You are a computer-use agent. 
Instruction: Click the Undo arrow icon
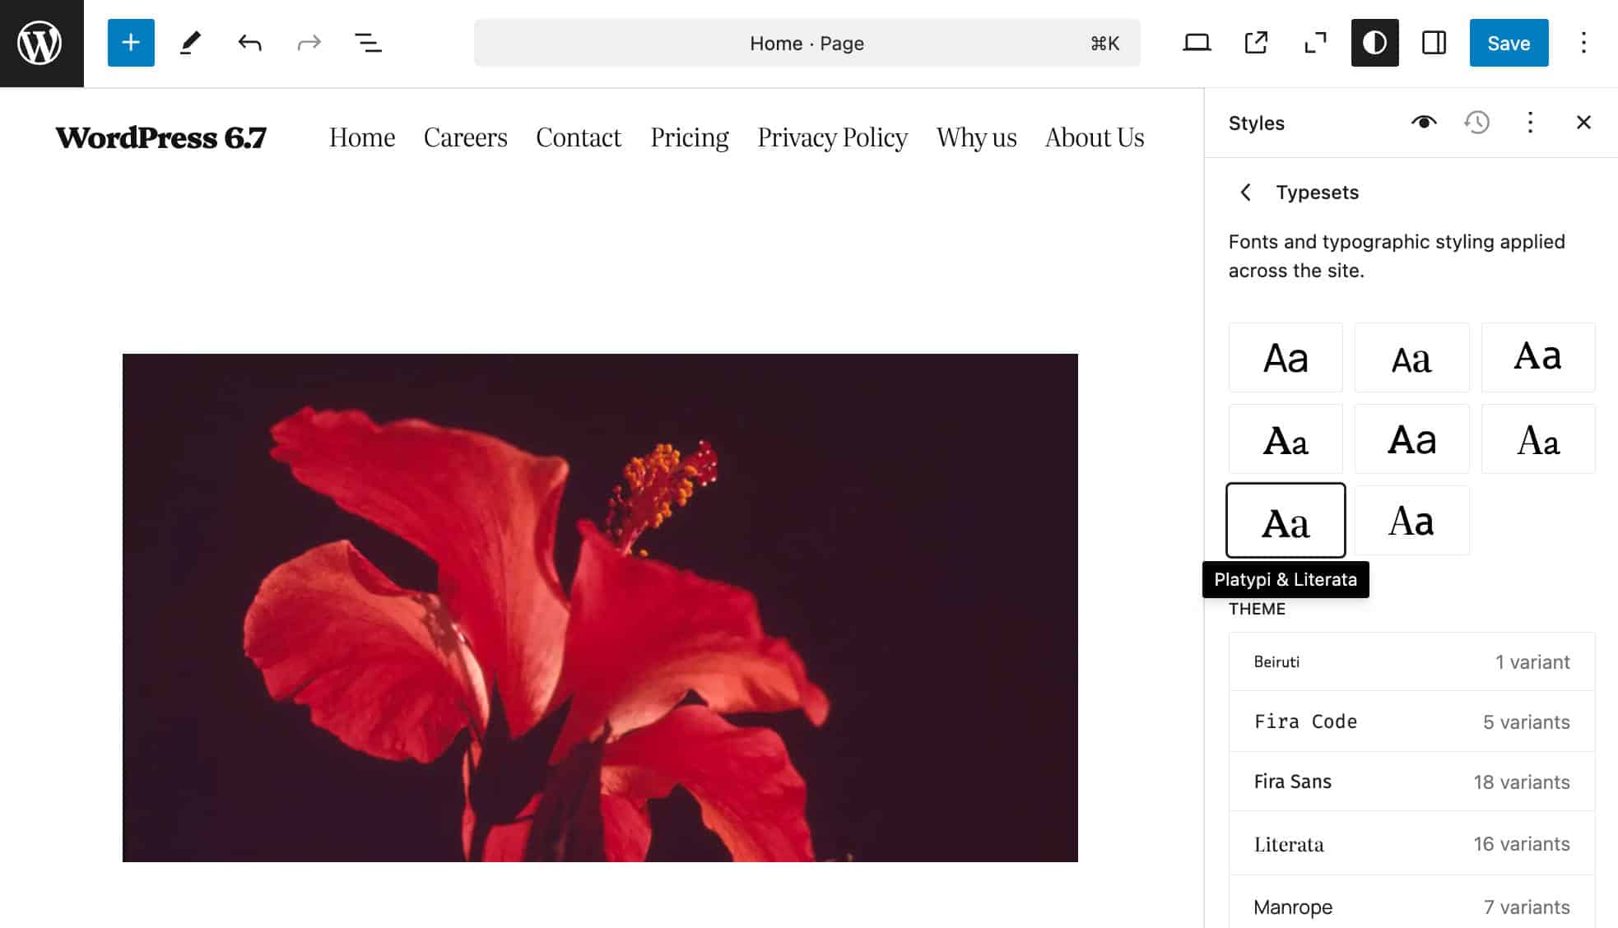(250, 42)
